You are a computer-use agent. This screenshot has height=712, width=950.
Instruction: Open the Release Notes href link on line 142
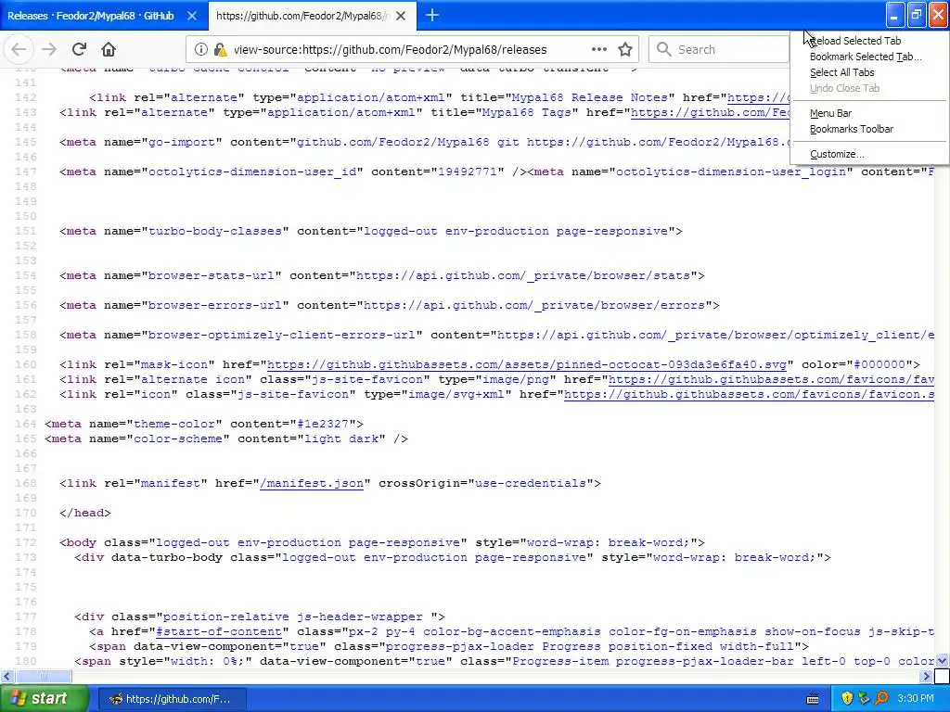click(759, 97)
